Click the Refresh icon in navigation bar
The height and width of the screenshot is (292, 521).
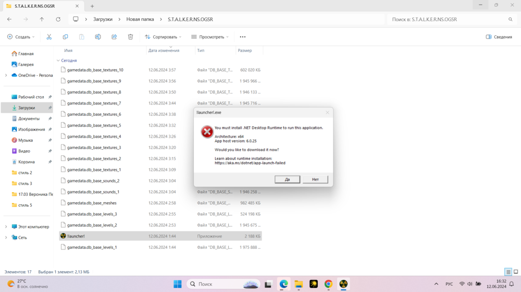(58, 19)
